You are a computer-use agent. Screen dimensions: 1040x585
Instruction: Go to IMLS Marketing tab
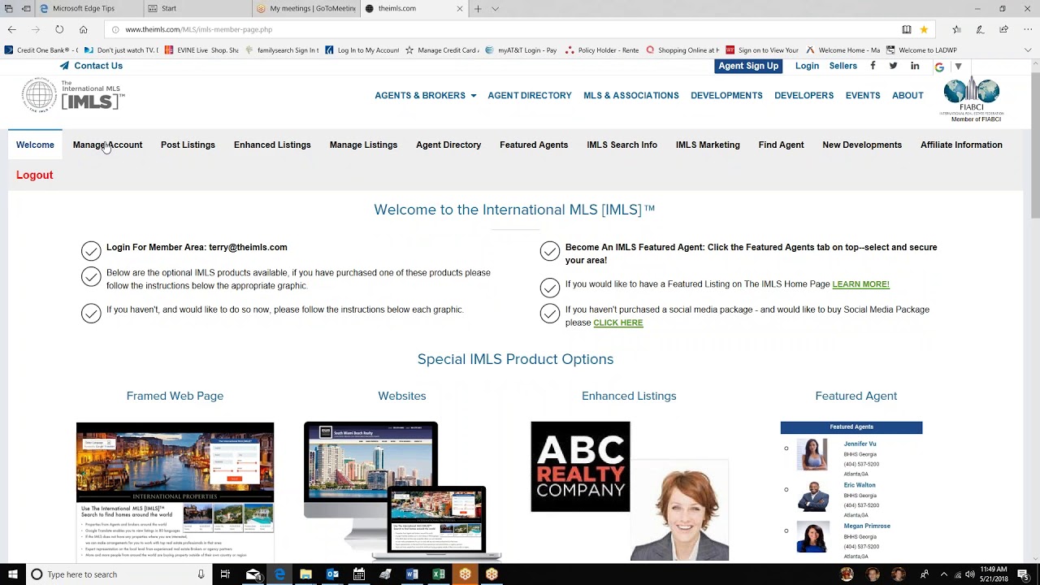(708, 145)
